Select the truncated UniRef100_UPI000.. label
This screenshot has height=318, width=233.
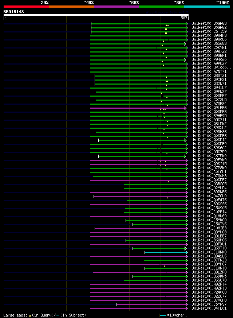pos(211,68)
